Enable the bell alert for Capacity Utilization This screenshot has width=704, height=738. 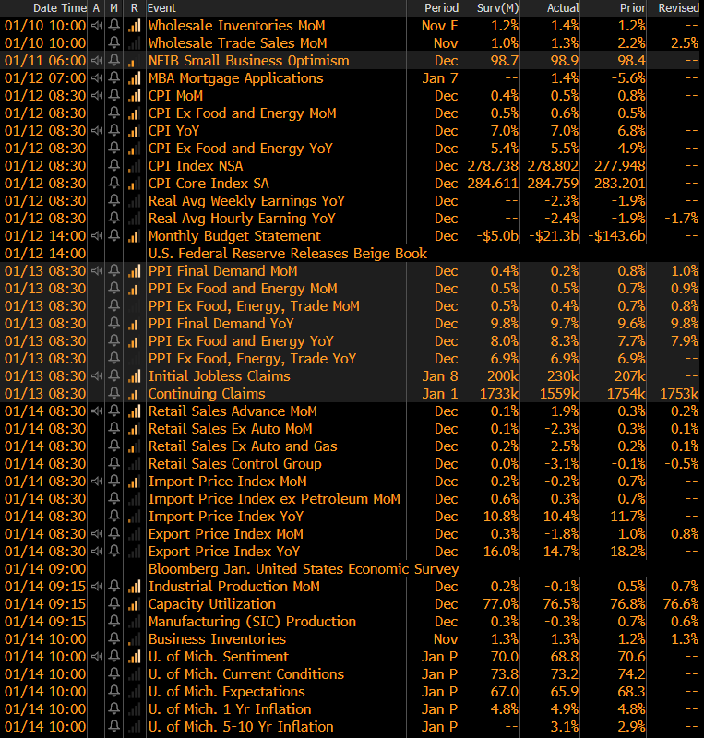point(114,604)
